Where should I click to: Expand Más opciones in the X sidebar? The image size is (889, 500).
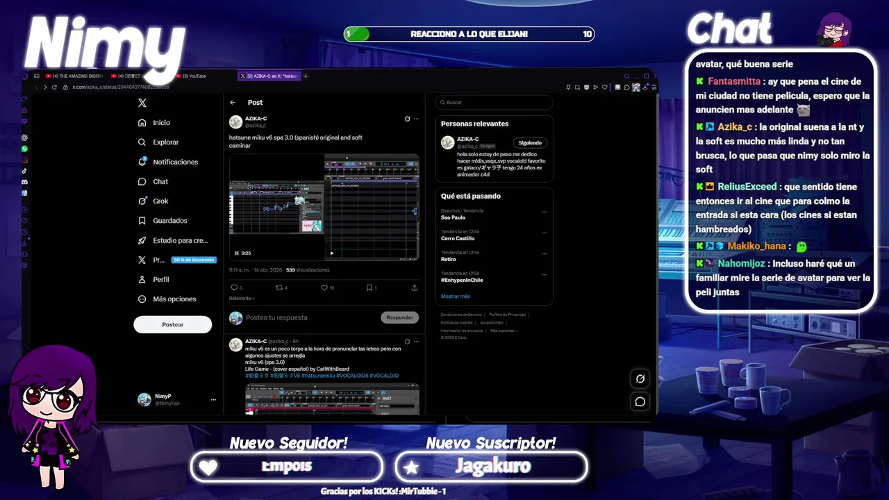pos(167,299)
